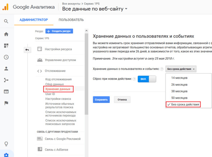Open the data retention period dropdown

coord(181,69)
